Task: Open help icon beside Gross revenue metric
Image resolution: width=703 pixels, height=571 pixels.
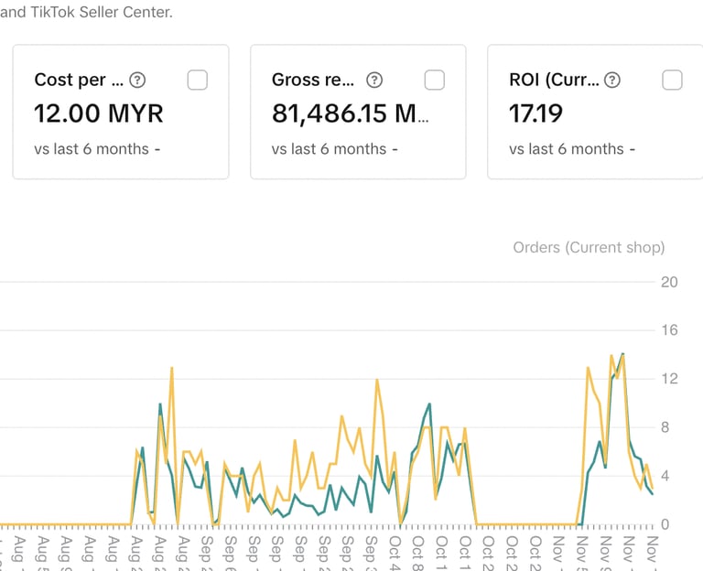Action: [x=374, y=81]
